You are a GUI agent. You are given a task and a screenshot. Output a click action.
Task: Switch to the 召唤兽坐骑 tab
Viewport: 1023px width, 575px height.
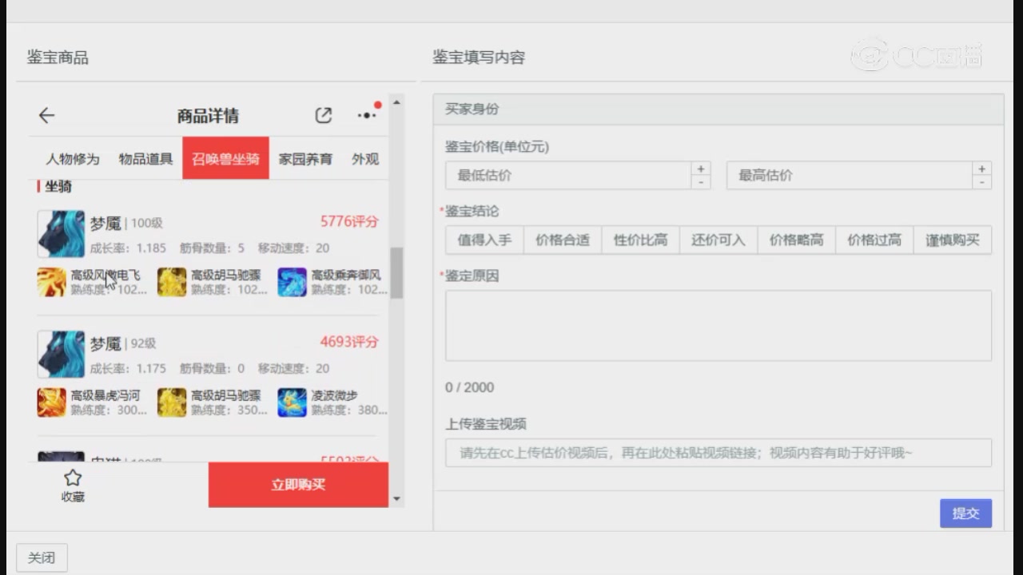pos(225,158)
